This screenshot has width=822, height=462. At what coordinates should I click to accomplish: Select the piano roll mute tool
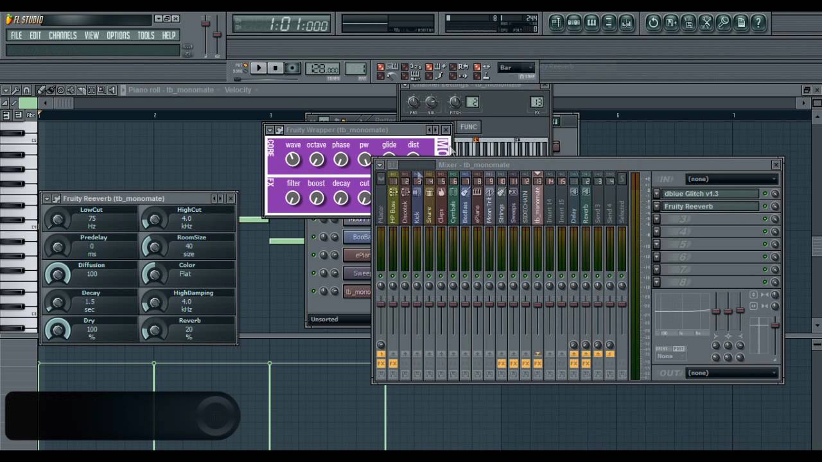71,90
